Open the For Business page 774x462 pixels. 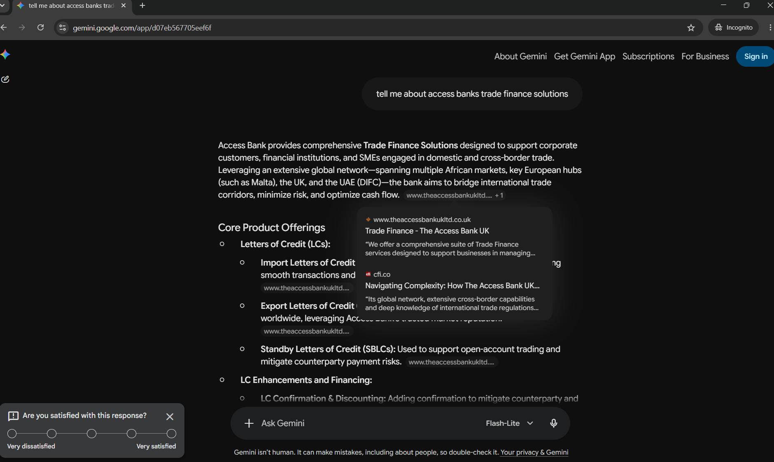pyautogui.click(x=705, y=56)
